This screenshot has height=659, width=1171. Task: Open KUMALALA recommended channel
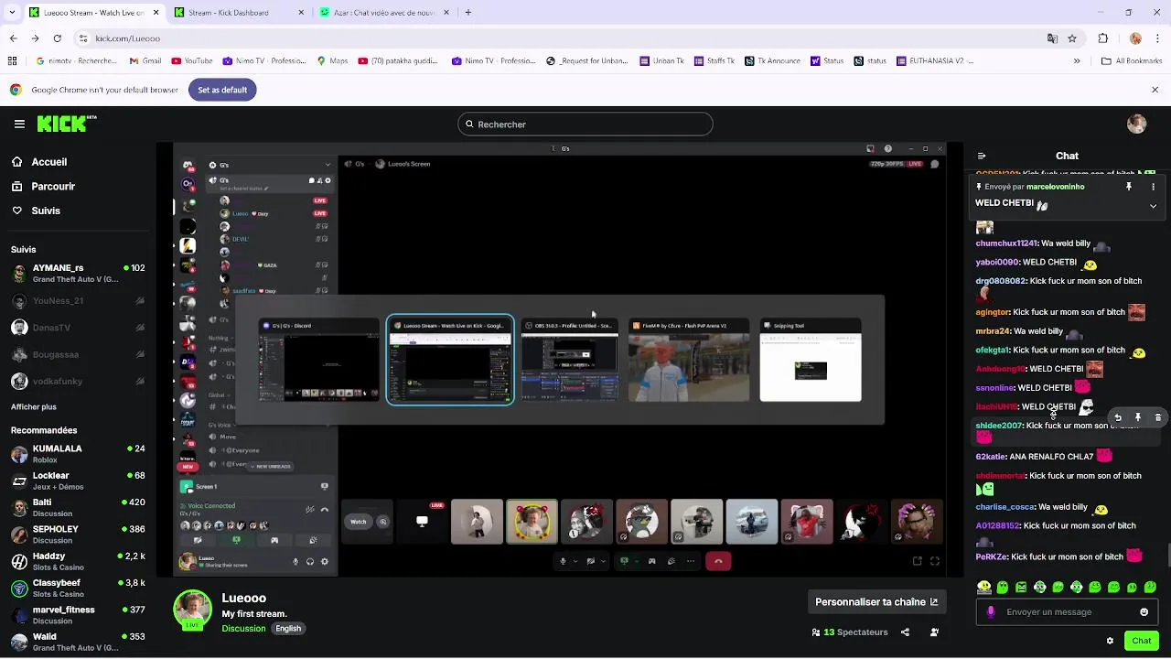tap(77, 454)
